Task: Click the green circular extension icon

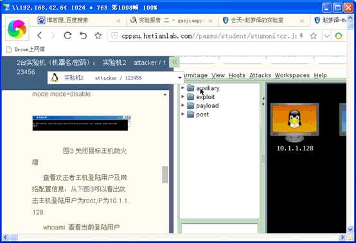Action: click(339, 36)
